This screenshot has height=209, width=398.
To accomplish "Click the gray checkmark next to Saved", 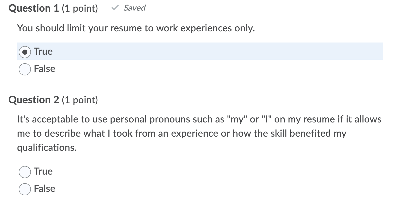I will click(x=115, y=8).
